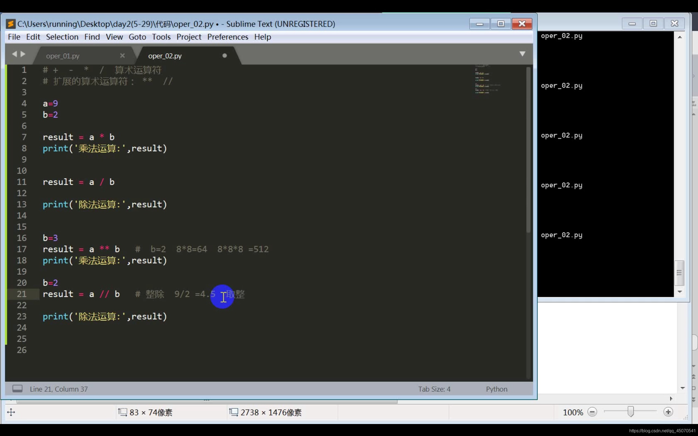Open the Python syntax selector
This screenshot has width=698, height=436.
click(497, 389)
